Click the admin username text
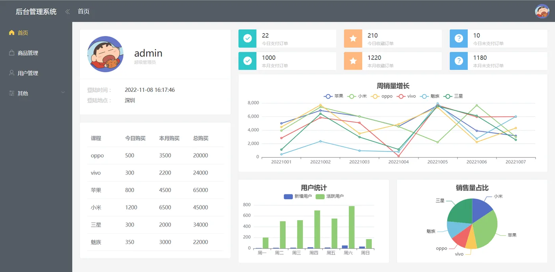The image size is (555, 272). (x=148, y=53)
